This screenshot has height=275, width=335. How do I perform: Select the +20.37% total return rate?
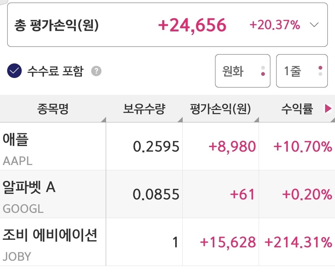click(275, 25)
